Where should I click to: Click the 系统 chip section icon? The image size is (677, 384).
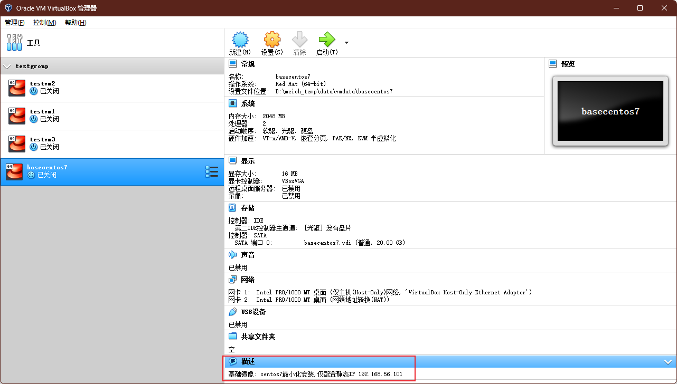pos(232,103)
